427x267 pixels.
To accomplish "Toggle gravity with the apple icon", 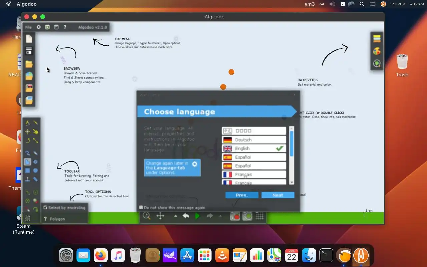I will coord(235,216).
